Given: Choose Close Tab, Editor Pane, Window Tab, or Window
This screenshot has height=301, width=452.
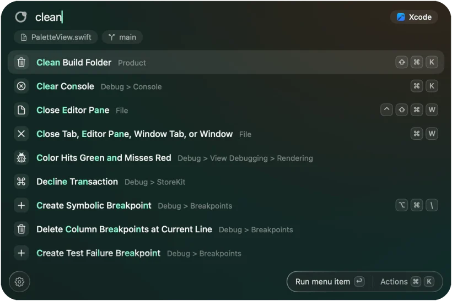Looking at the screenshot, I should [225, 134].
